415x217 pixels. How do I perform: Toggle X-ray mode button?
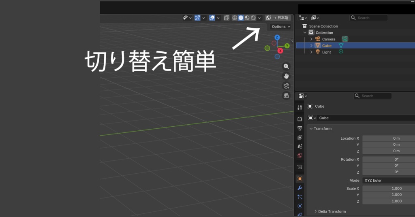click(226, 18)
